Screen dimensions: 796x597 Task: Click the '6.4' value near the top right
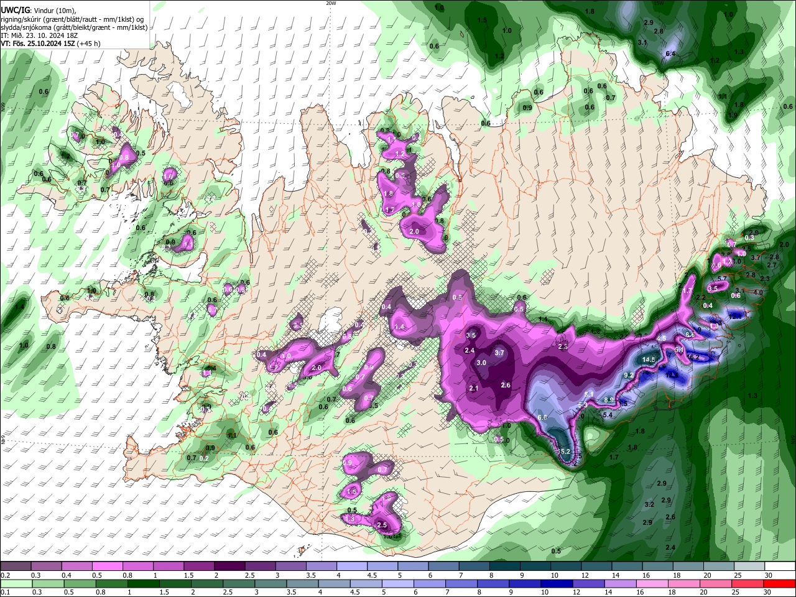point(670,54)
